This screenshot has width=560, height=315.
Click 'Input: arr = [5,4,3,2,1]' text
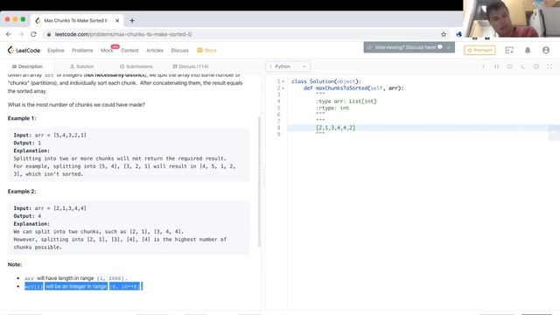tap(50, 135)
